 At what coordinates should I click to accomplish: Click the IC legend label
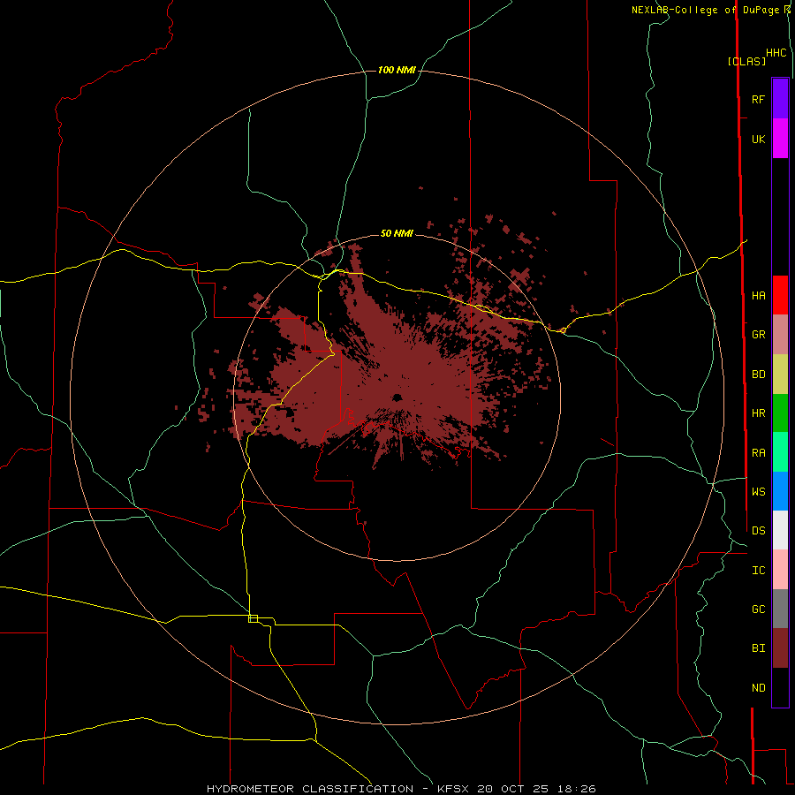(758, 571)
